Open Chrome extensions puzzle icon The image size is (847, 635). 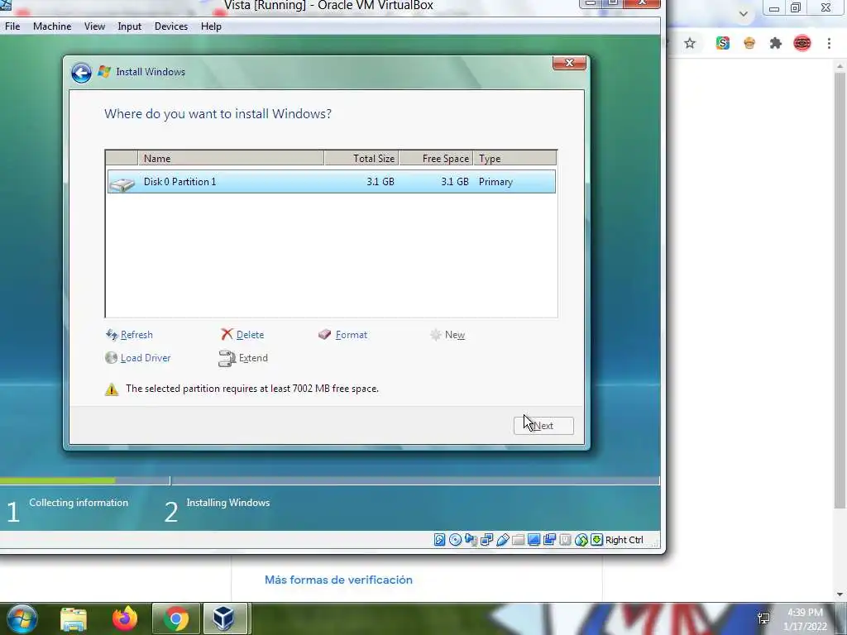[x=776, y=43]
